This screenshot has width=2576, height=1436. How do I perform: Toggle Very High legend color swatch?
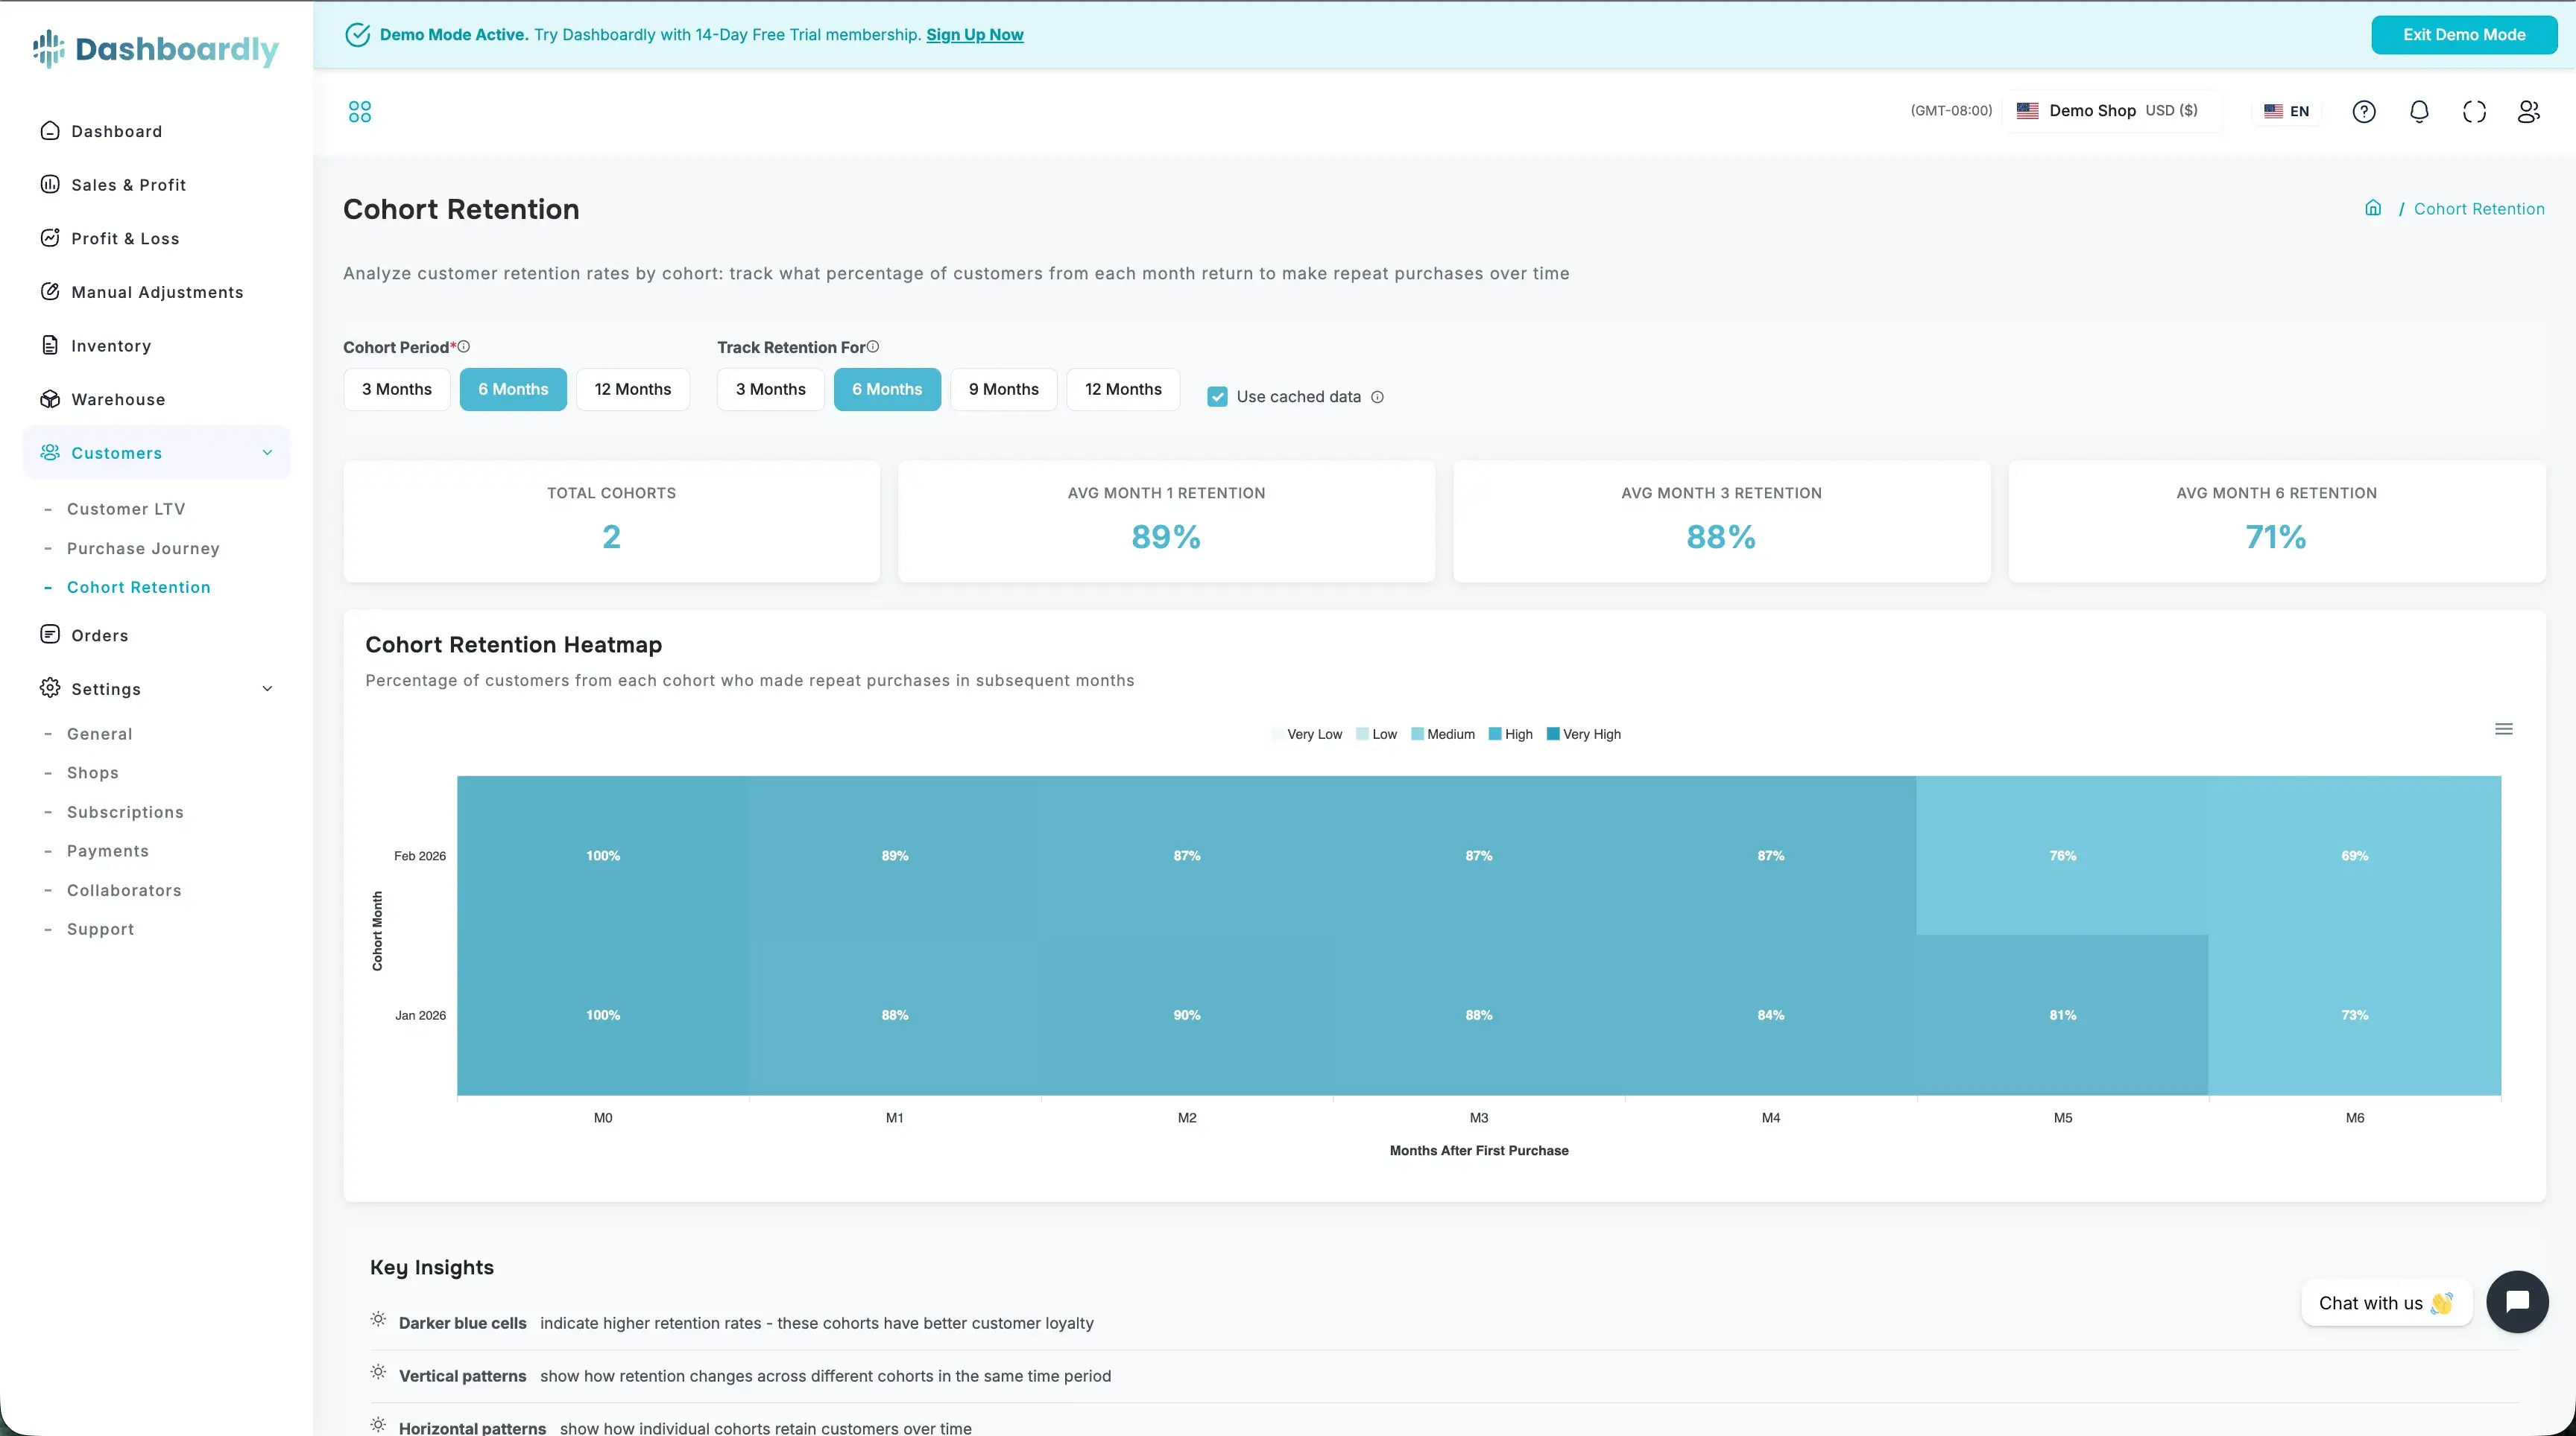tap(1553, 734)
